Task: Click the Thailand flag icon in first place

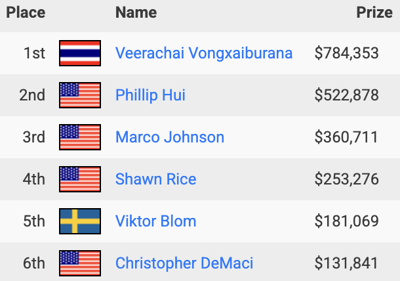Action: 80,53
